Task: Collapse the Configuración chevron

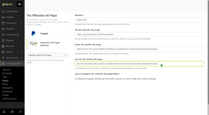Action: (x=21, y=64)
